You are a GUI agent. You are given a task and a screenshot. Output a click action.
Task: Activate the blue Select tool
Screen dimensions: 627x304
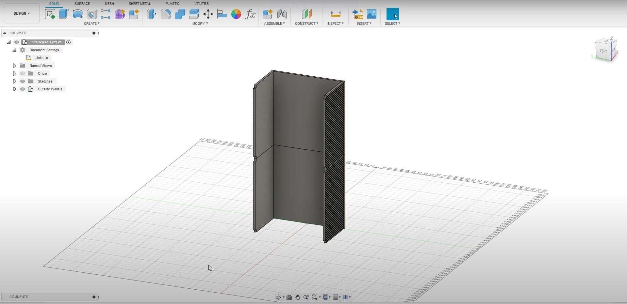[392, 14]
